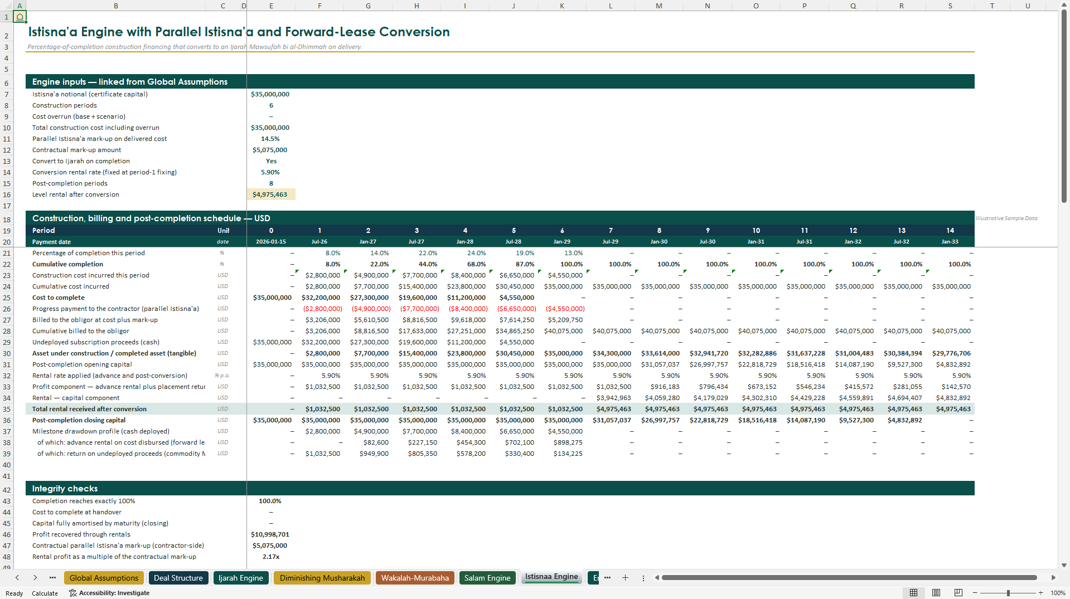Add a new sheet with plus button
The width and height of the screenshot is (1070, 599).
point(625,578)
